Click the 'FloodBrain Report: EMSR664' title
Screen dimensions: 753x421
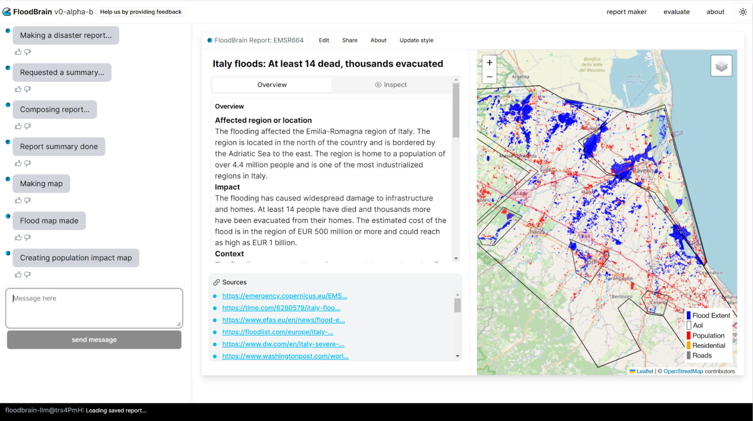259,40
